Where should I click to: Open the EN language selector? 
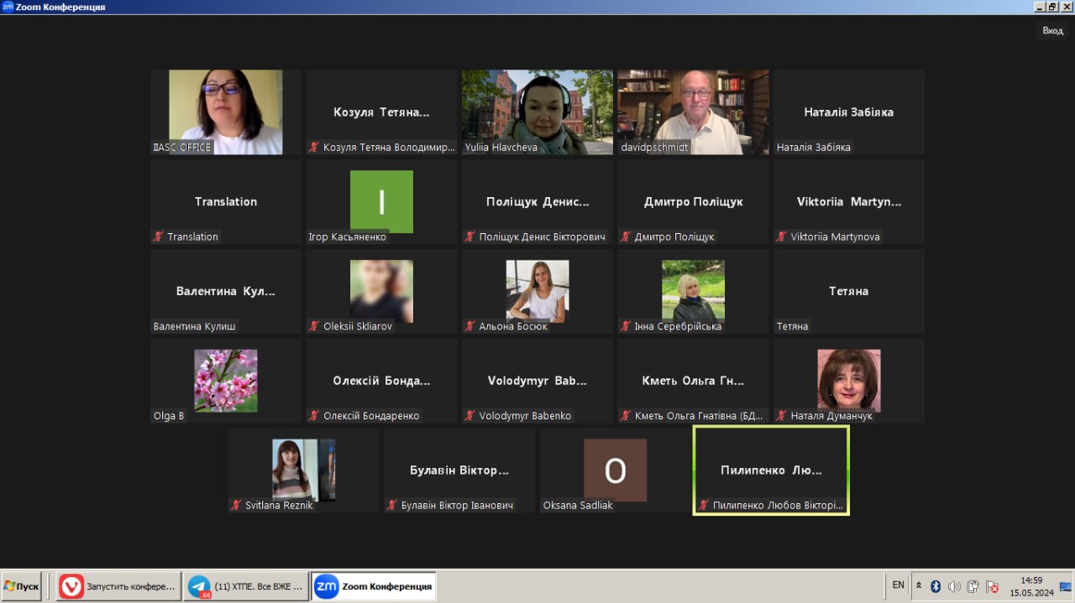pos(898,585)
